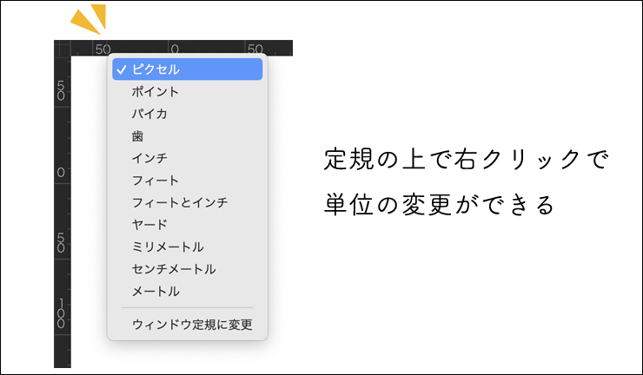Click the rightmost 50 on horizontal ruler
This screenshot has height=375, width=643.
click(255, 49)
